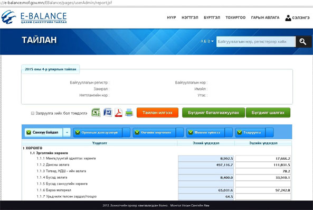Click the Бүгдийг шалгах button

click(x=268, y=113)
